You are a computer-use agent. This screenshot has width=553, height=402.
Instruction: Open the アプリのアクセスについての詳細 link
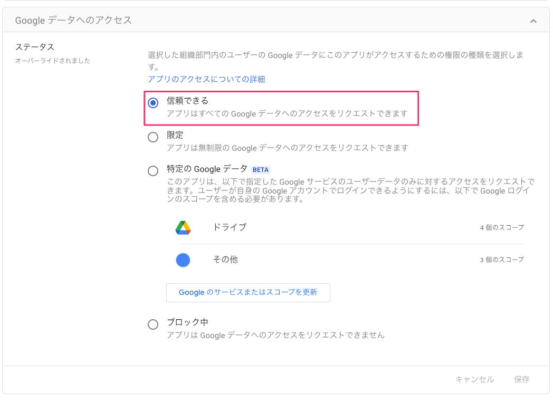206,79
